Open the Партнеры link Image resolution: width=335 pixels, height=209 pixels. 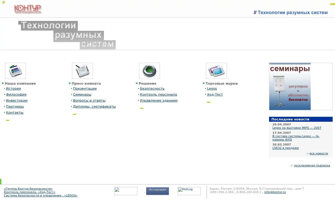(x=15, y=107)
